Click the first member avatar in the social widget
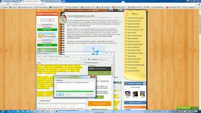This screenshot has height=113, width=201. [128, 94]
